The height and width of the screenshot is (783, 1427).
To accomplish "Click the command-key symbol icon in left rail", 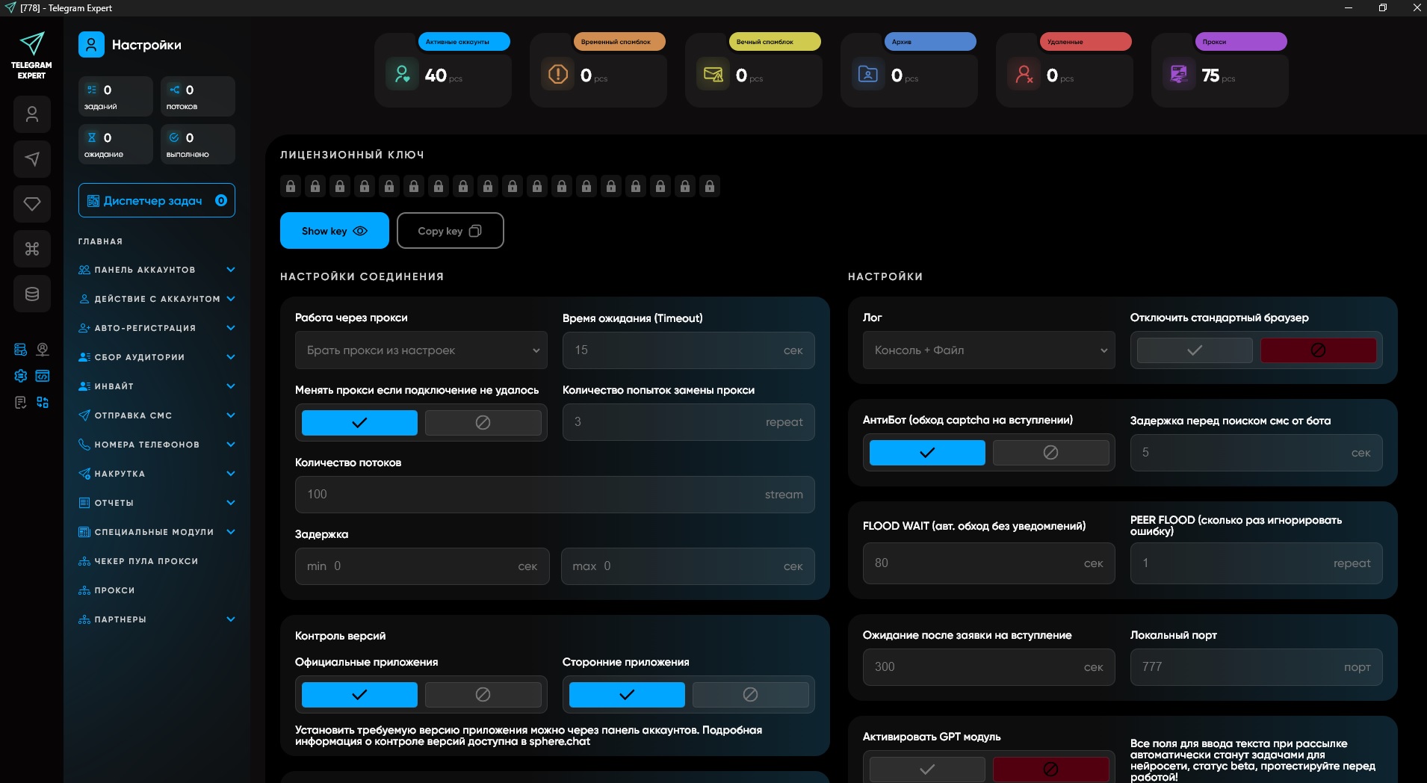I will pos(32,249).
